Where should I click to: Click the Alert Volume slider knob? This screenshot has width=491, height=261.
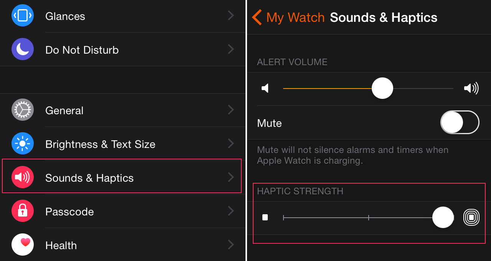(x=382, y=88)
